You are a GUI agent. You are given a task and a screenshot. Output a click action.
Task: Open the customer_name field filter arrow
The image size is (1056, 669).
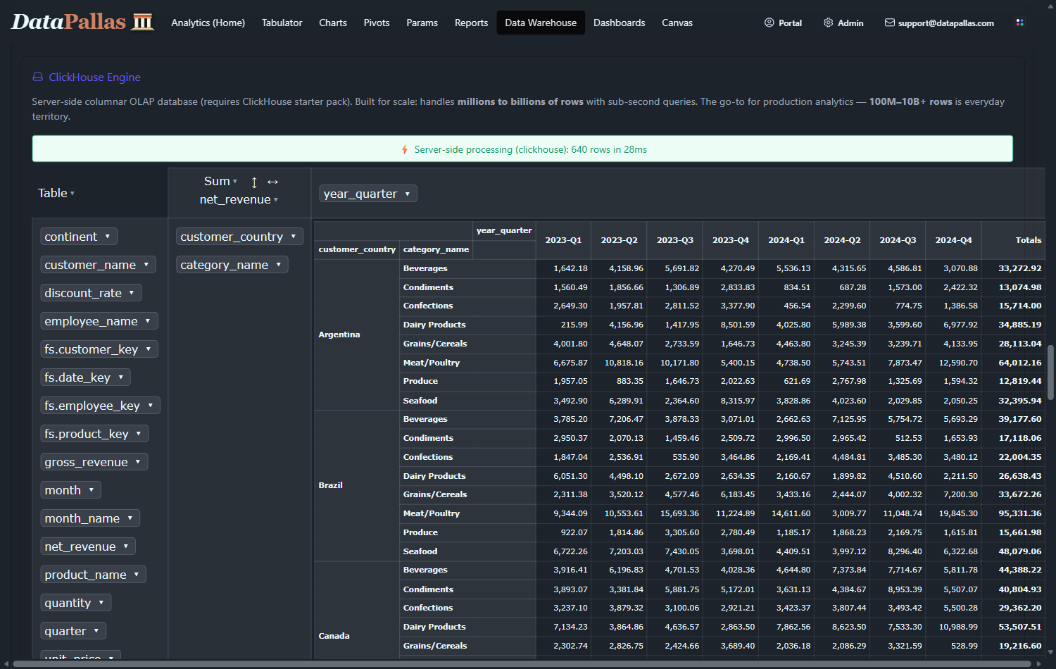(146, 265)
